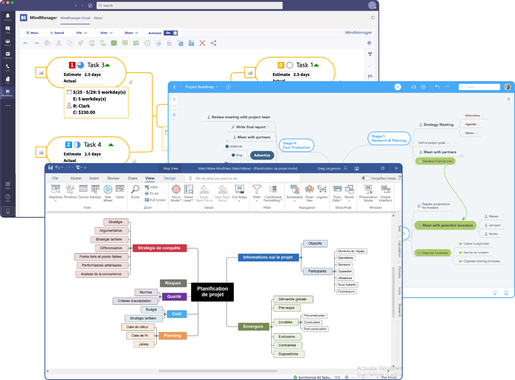This screenshot has height=380, width=515.
Task: Open the MapView view in MindView ribbon
Action: pyautogui.click(x=55, y=193)
